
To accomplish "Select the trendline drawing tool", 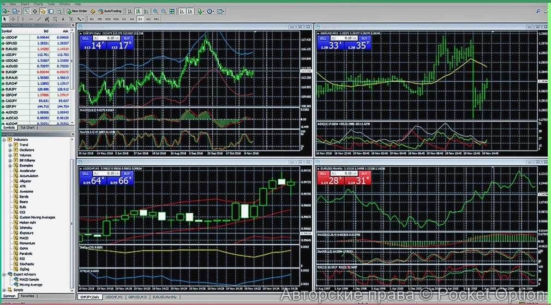I will (39, 19).
